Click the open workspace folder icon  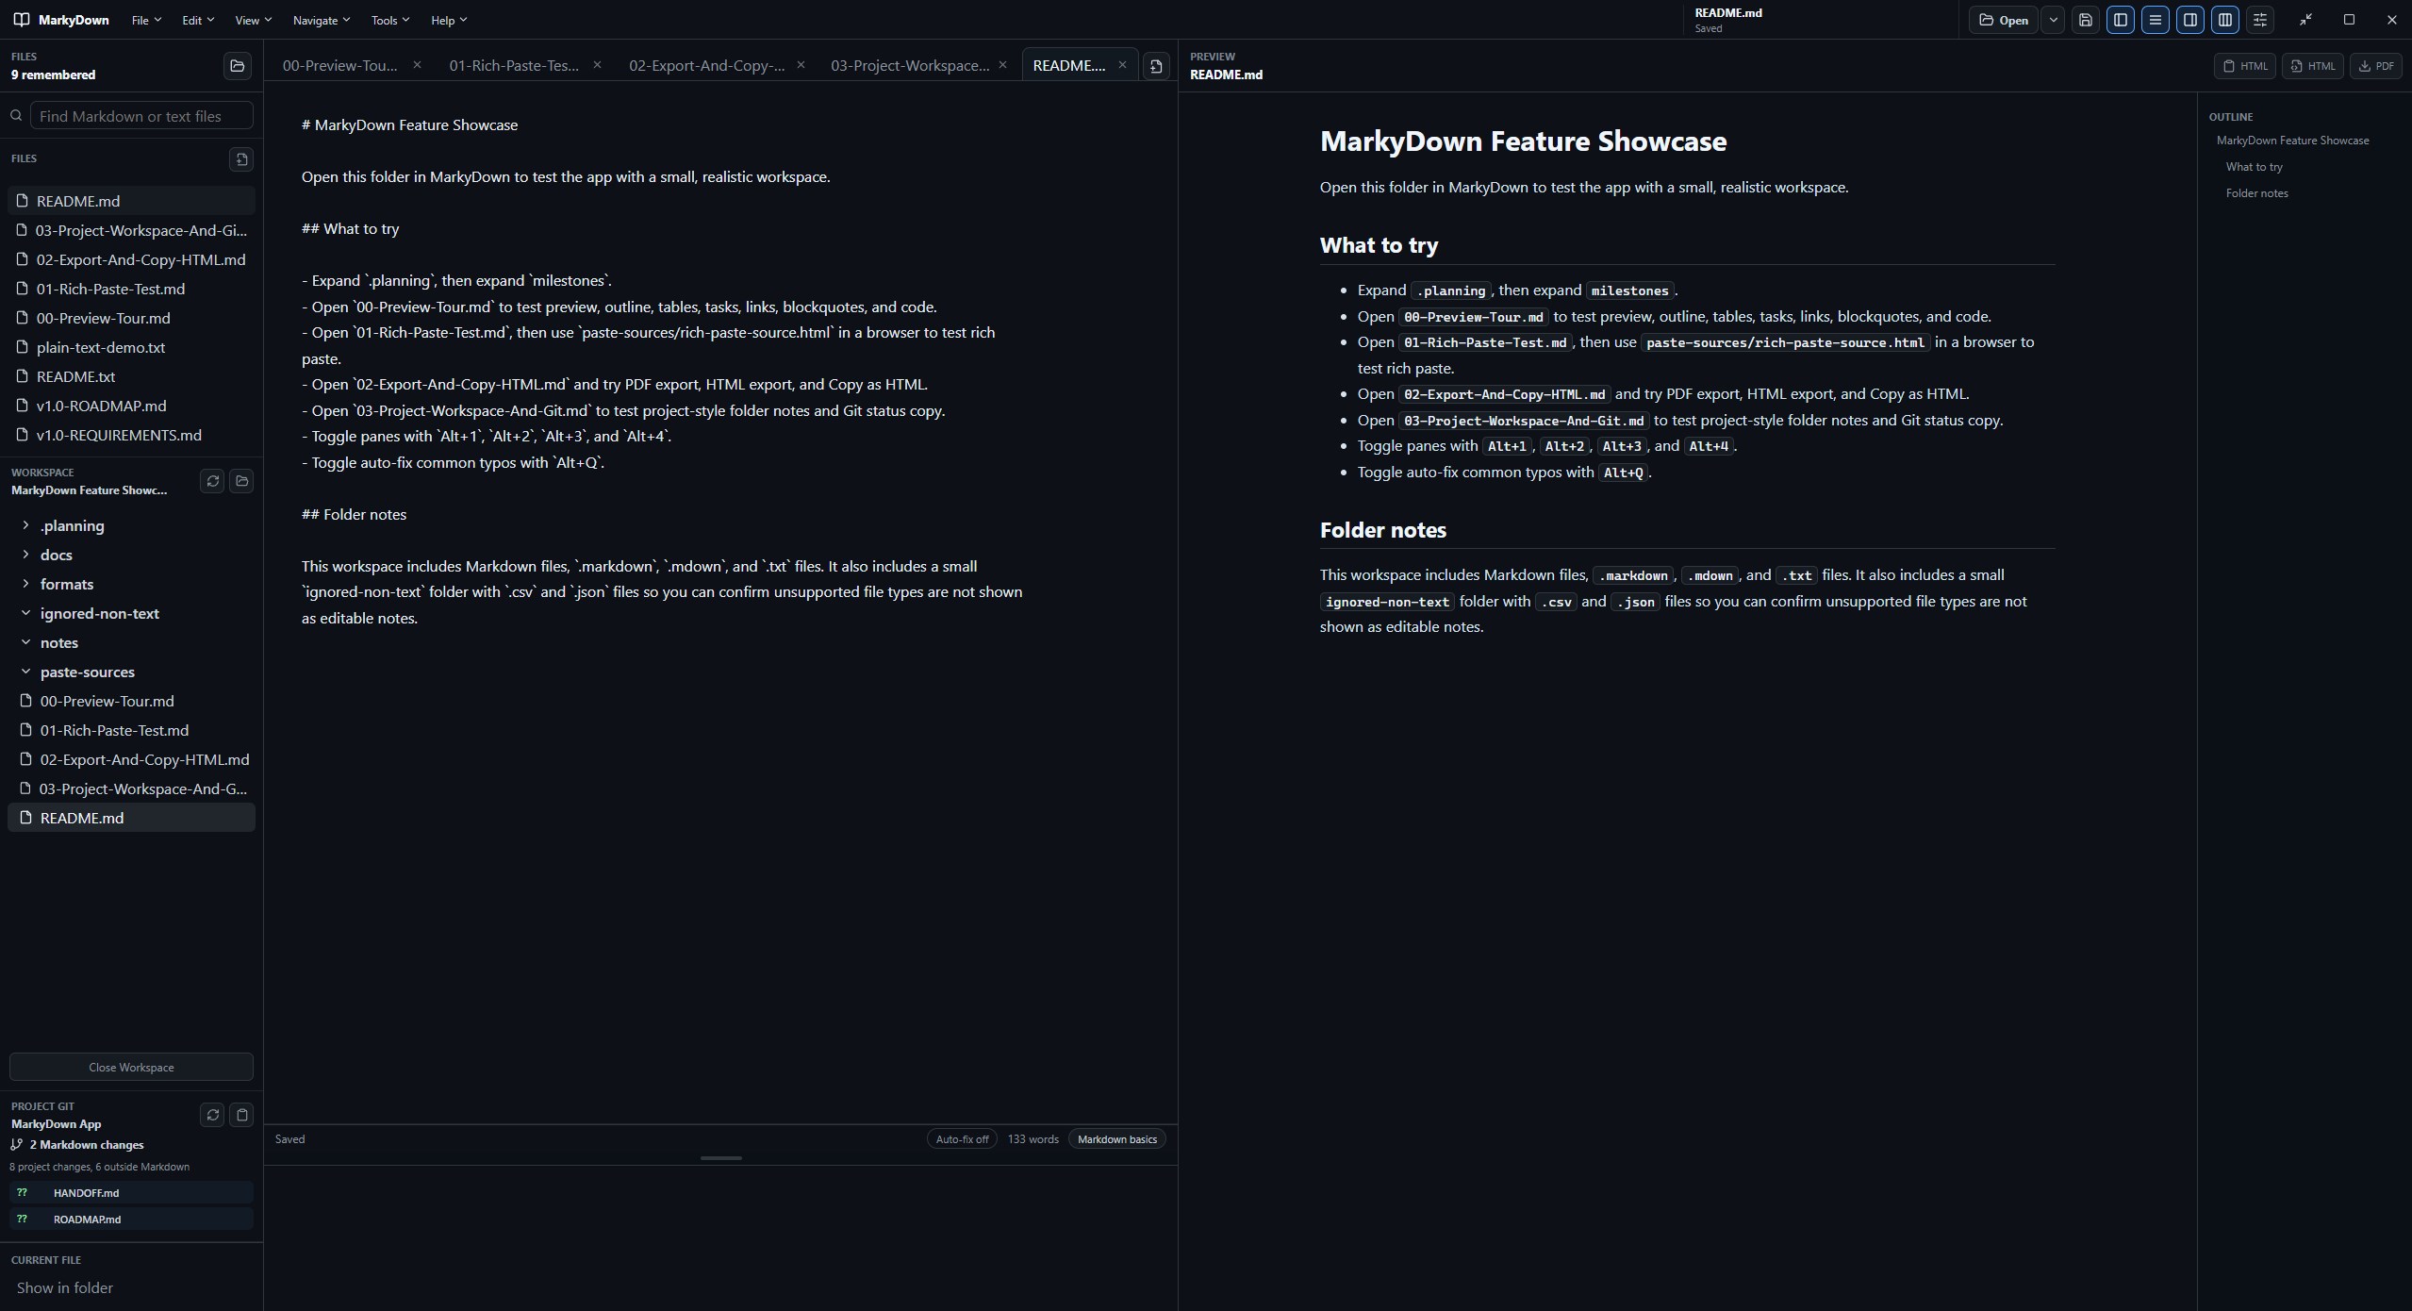[241, 481]
